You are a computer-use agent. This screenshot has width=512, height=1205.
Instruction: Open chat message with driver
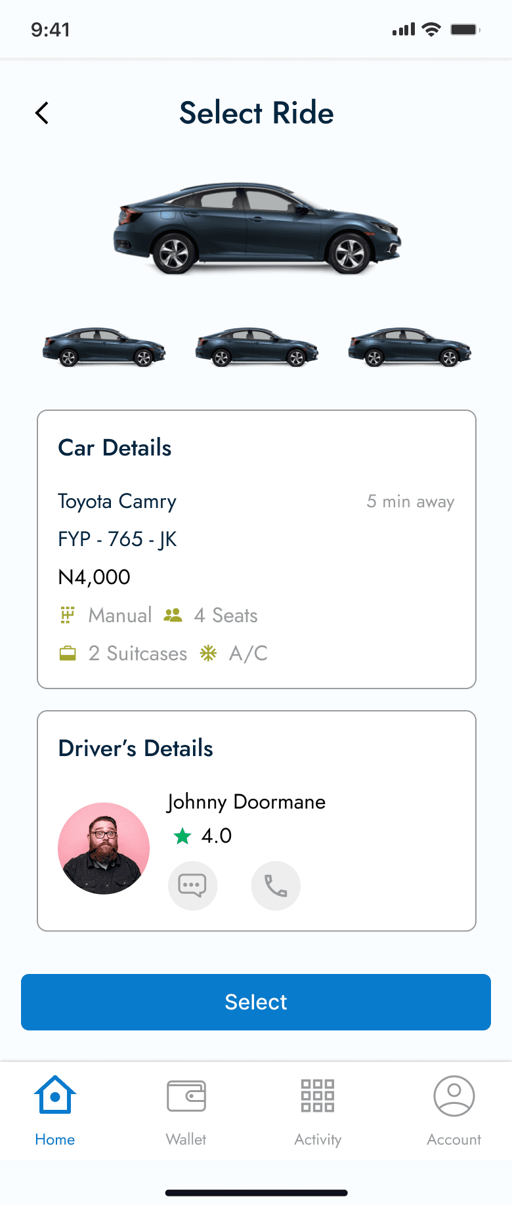click(x=192, y=885)
